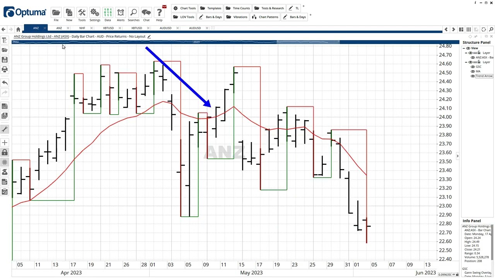Open the Searches magnifier icon
This screenshot has height=278, width=495.
click(133, 13)
